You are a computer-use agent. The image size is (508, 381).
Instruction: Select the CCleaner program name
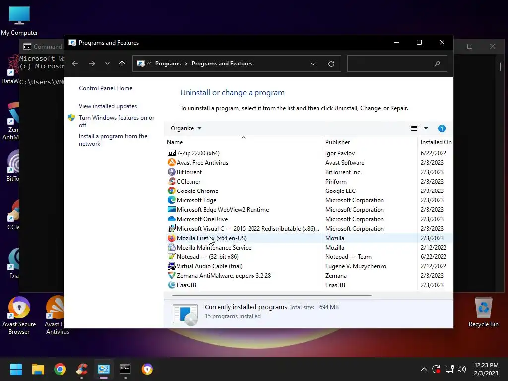[x=189, y=181]
